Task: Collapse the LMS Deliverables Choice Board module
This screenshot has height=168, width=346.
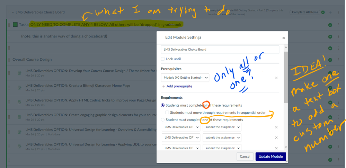Action: 13,12
